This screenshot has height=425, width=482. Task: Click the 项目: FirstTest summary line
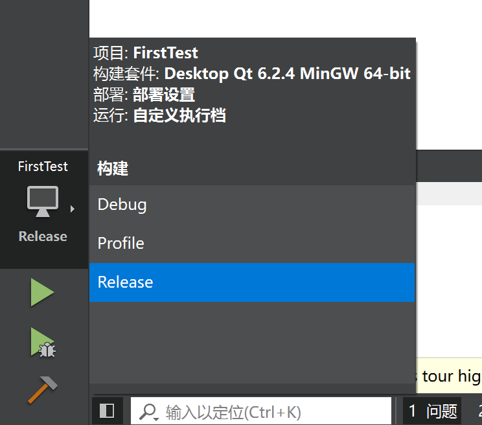[x=146, y=52]
